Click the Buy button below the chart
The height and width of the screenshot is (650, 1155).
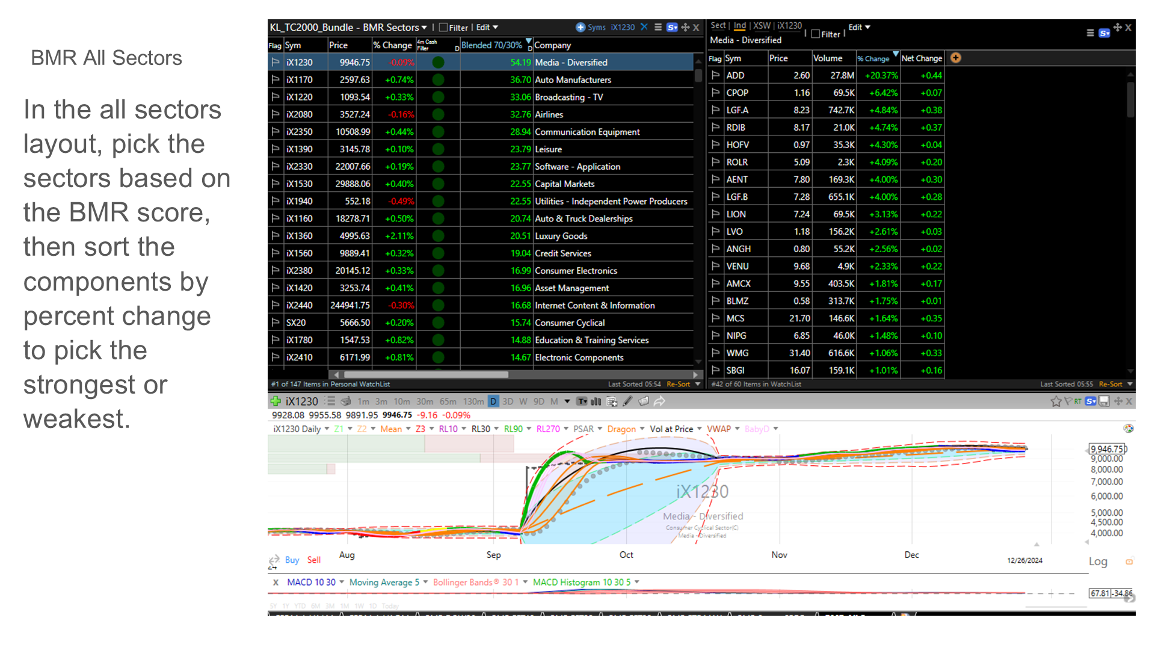click(292, 560)
